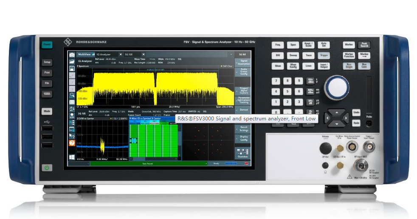Push the Undo key

[356, 112]
